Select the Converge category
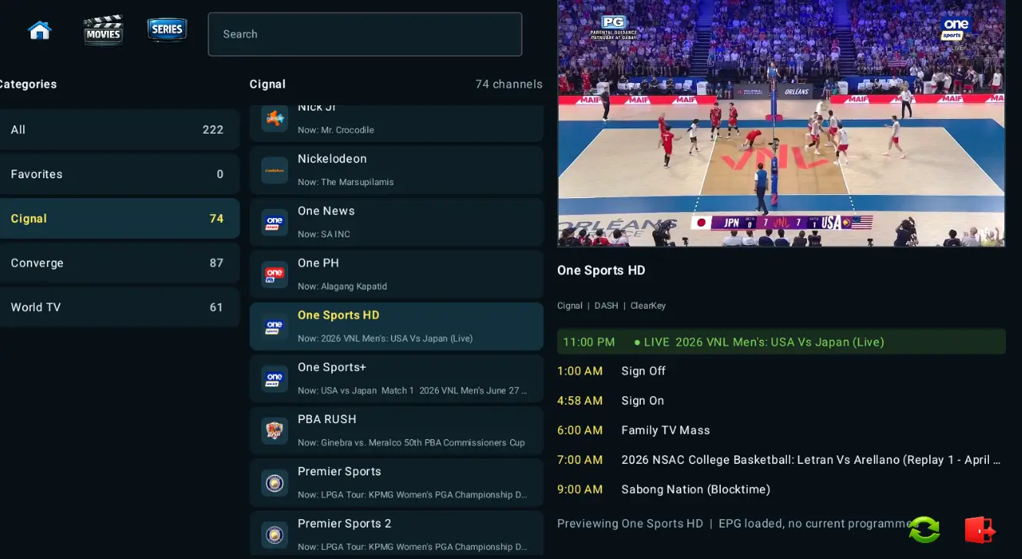 click(x=118, y=263)
